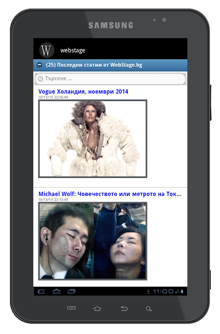Collapse the Последни статии section with minus icon

pos(39,65)
